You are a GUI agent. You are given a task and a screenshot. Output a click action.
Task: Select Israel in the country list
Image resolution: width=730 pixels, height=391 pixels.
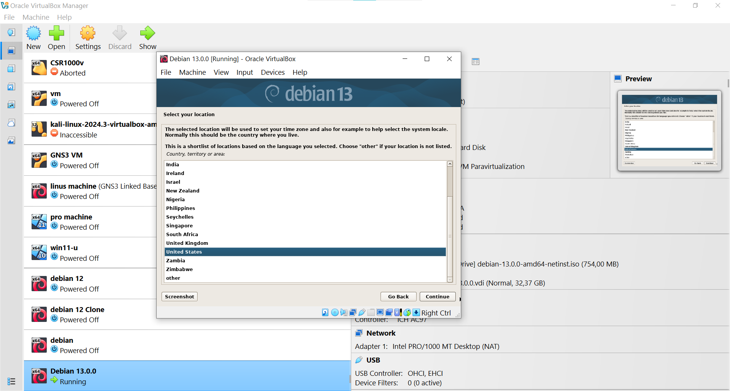coord(305,182)
